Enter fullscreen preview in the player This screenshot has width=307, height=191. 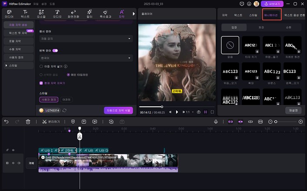[212, 112]
